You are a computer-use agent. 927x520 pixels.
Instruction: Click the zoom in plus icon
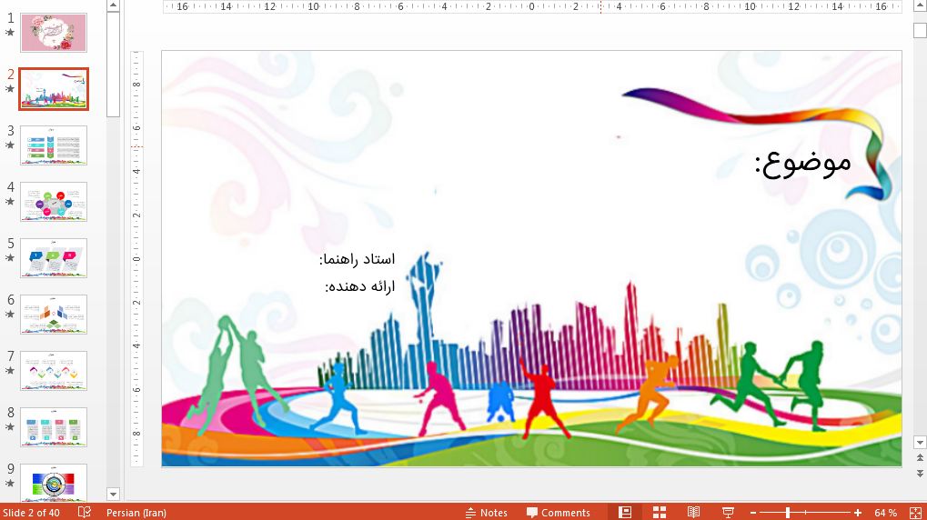(857, 513)
